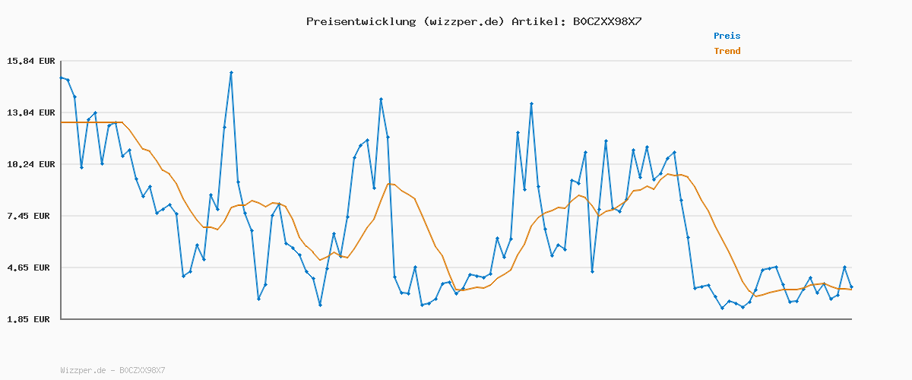Click the tallest blue price peak
The height and width of the screenshot is (380, 912).
tap(231, 72)
